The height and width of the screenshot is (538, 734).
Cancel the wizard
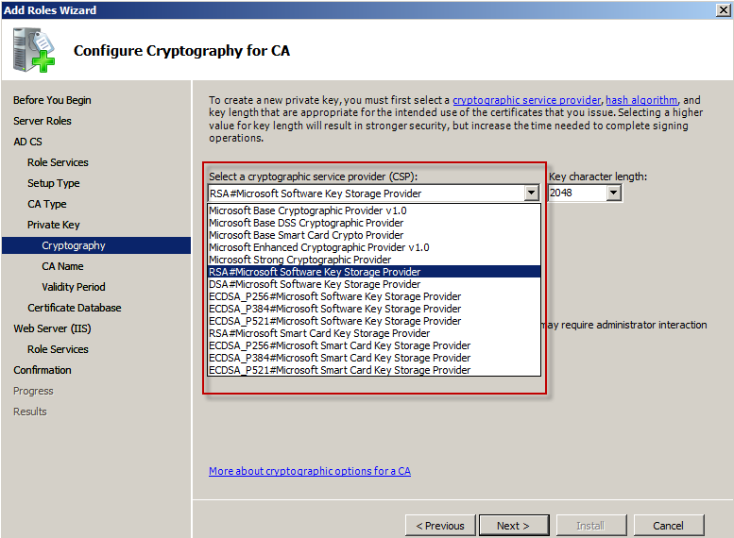[668, 526]
